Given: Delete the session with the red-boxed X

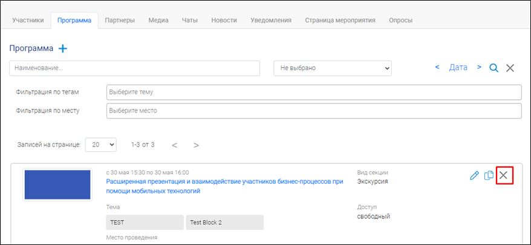Looking at the screenshot, I should tap(504, 175).
